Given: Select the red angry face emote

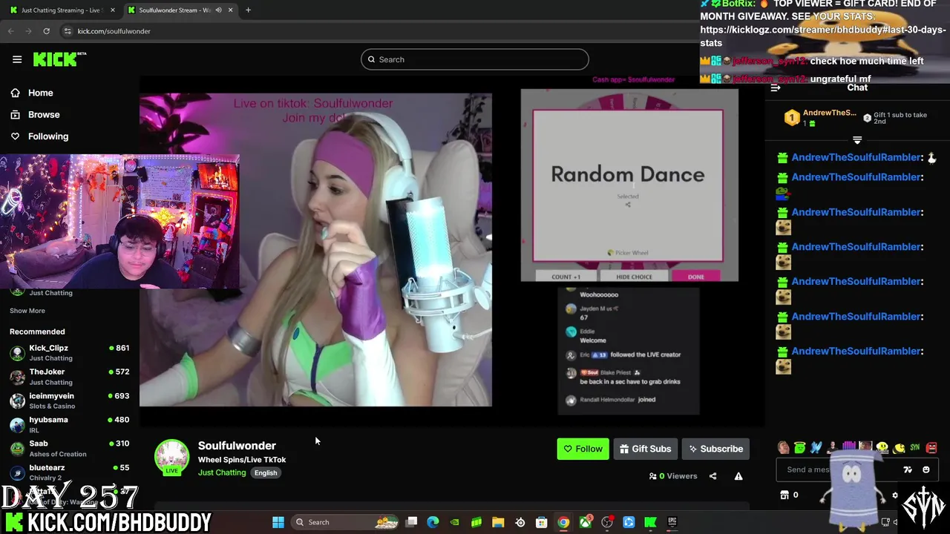Looking at the screenshot, I should 931,447.
